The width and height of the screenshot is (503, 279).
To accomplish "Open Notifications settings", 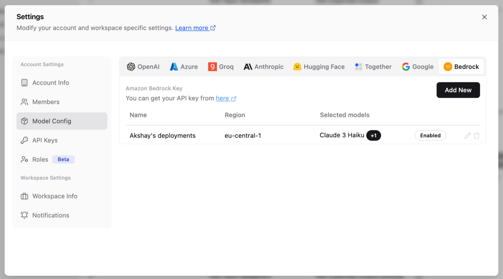I will (x=62, y=215).
